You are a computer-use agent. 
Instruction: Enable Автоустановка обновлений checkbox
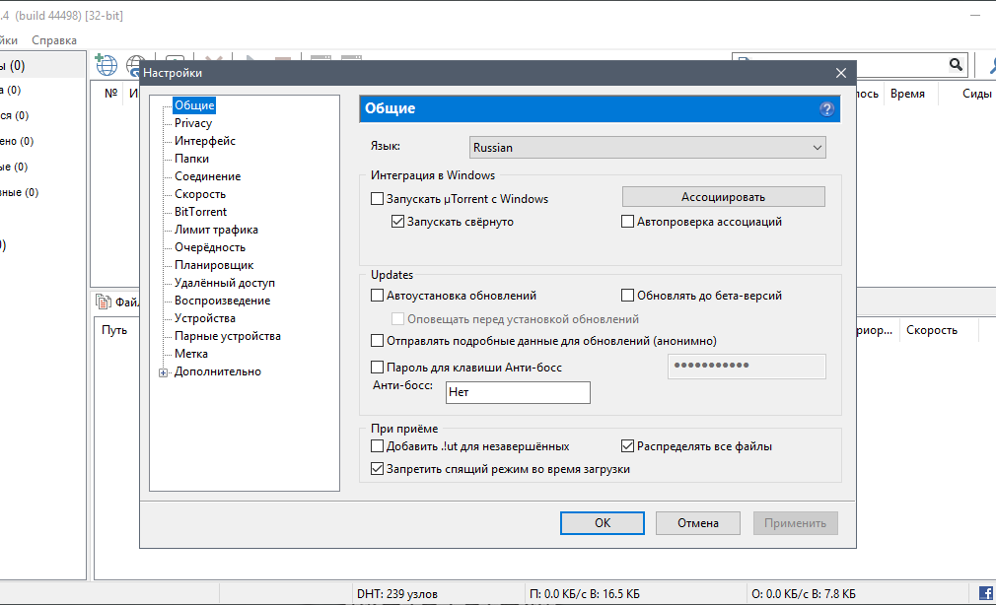(x=378, y=296)
